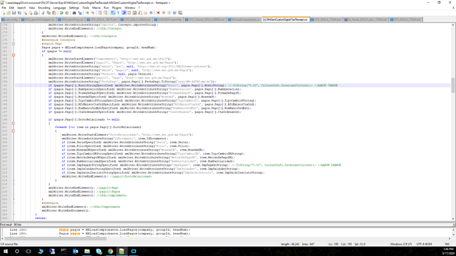Collapse the region Pago fold at line 179

click(13, 44)
